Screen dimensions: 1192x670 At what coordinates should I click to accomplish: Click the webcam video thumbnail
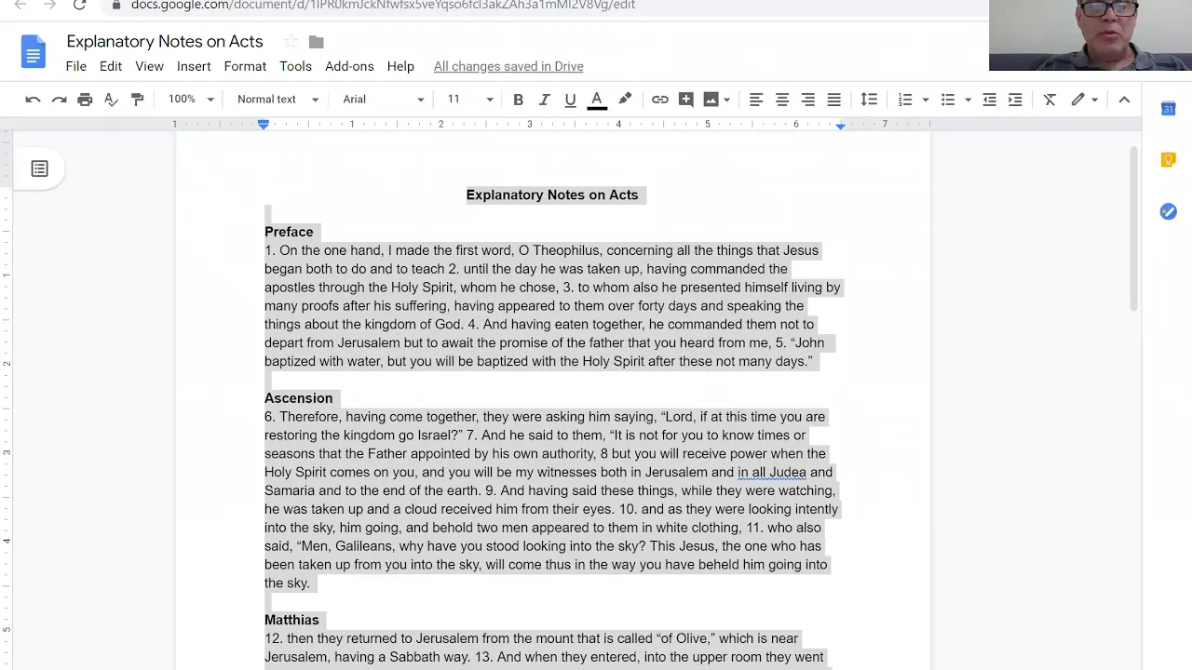(1090, 35)
